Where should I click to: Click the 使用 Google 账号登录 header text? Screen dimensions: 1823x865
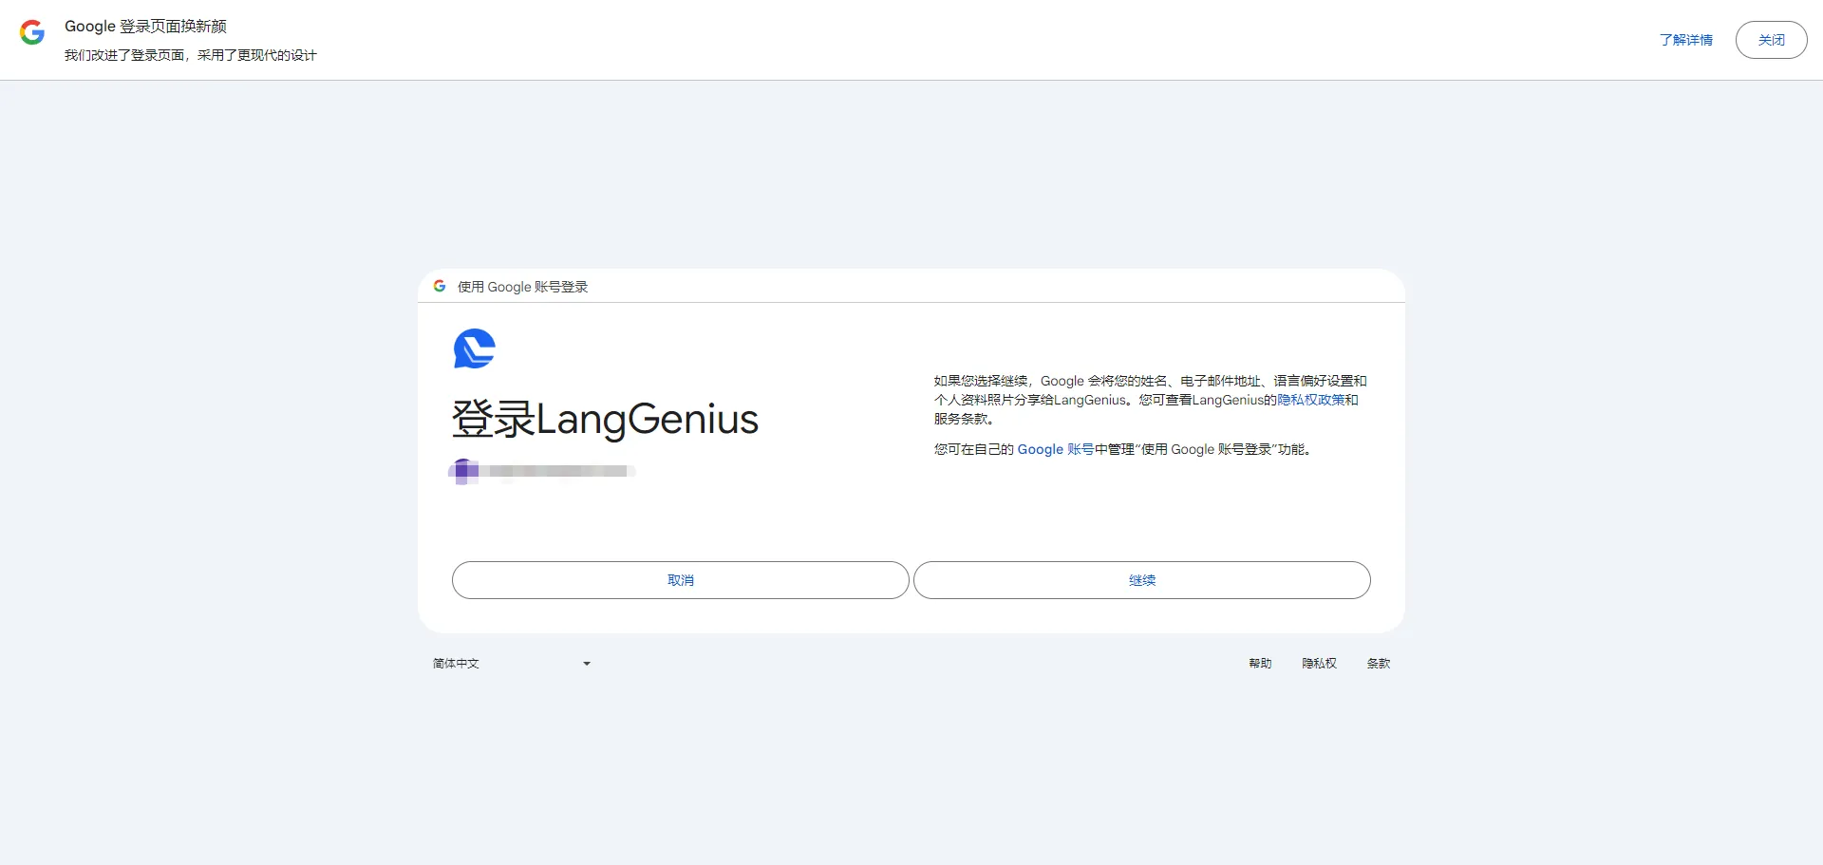(x=522, y=287)
